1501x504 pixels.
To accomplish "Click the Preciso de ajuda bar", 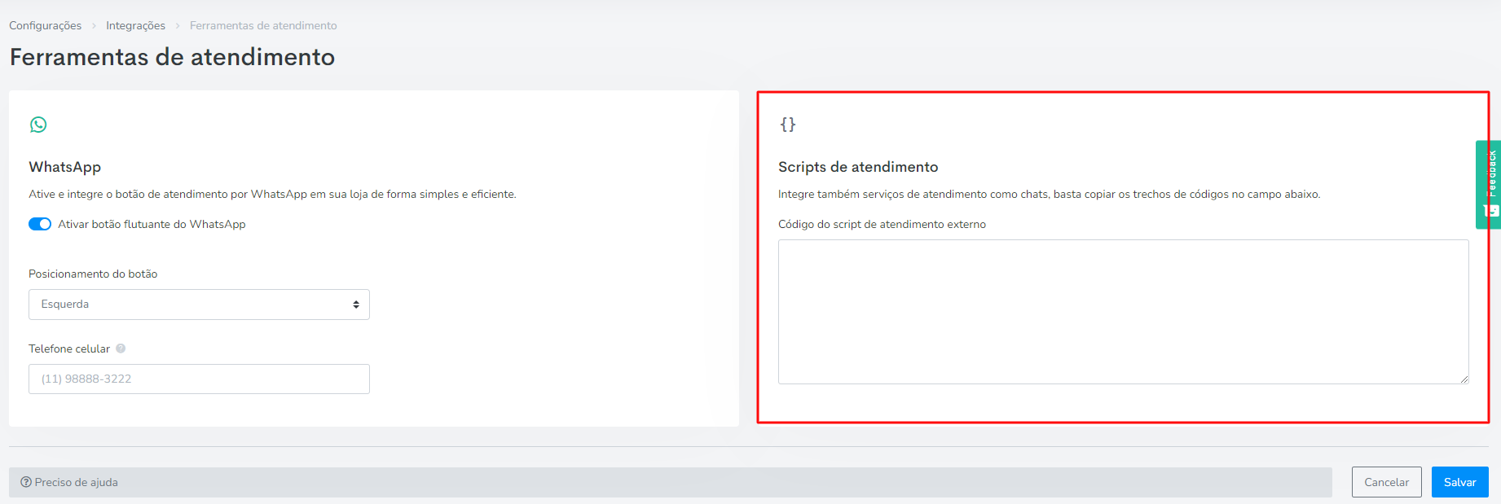I will click(x=670, y=482).
